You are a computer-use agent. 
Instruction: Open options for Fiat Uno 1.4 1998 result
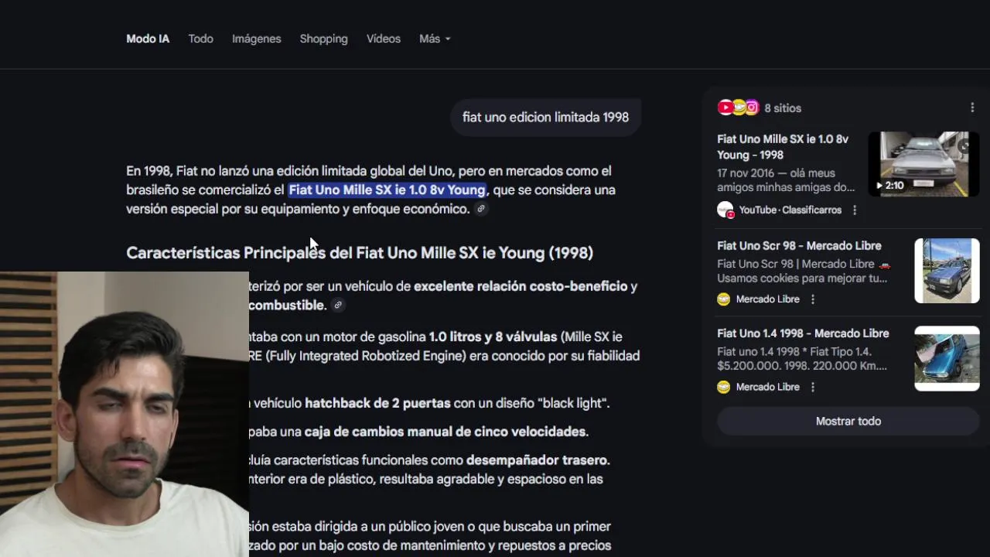click(x=813, y=387)
